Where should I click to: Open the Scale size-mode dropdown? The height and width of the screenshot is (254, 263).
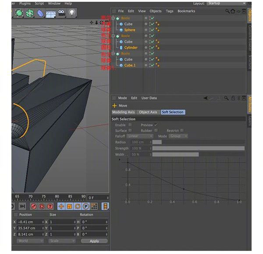click(62, 241)
